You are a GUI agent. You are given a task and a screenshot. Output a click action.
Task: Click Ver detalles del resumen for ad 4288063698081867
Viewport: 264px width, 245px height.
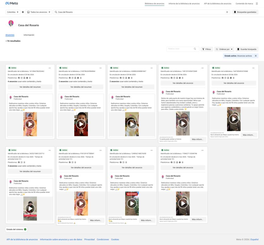tap(132, 87)
